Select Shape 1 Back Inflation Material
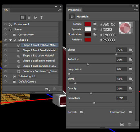 pos(39,66)
